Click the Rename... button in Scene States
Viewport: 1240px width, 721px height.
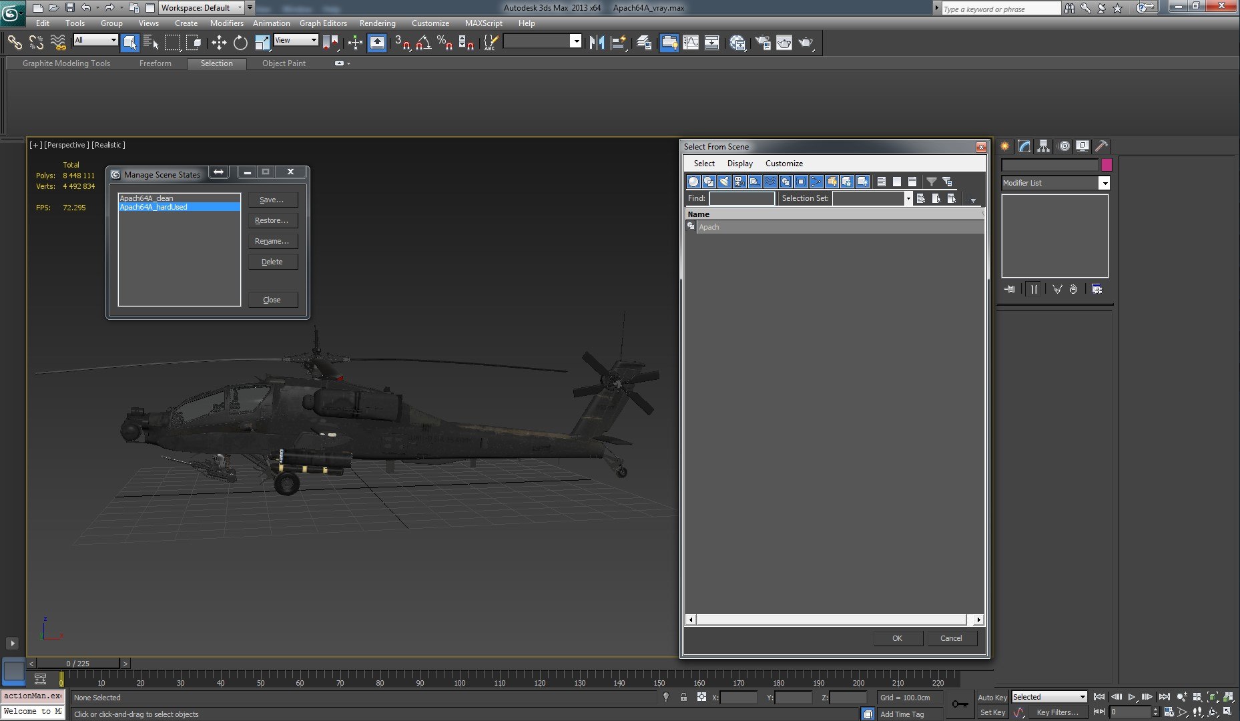coord(272,241)
